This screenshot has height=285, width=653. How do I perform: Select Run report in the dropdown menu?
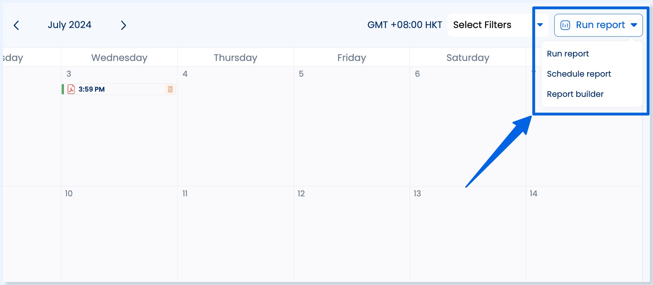[x=568, y=53]
